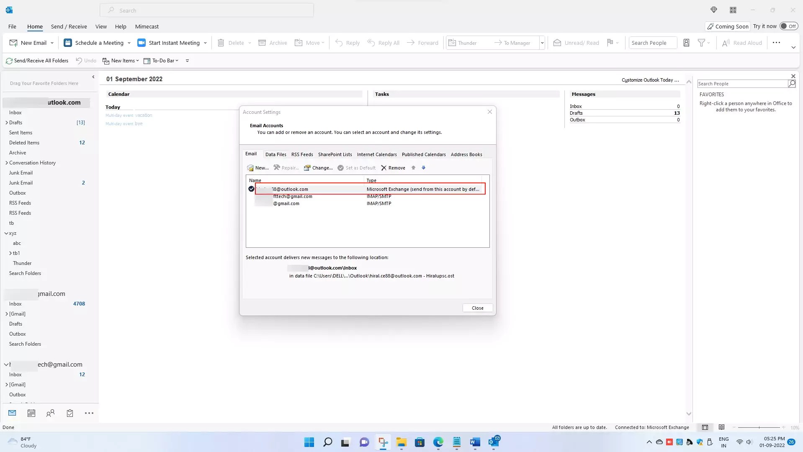Toggle the Try it now switch
803x452 pixels.
pyautogui.click(x=789, y=26)
